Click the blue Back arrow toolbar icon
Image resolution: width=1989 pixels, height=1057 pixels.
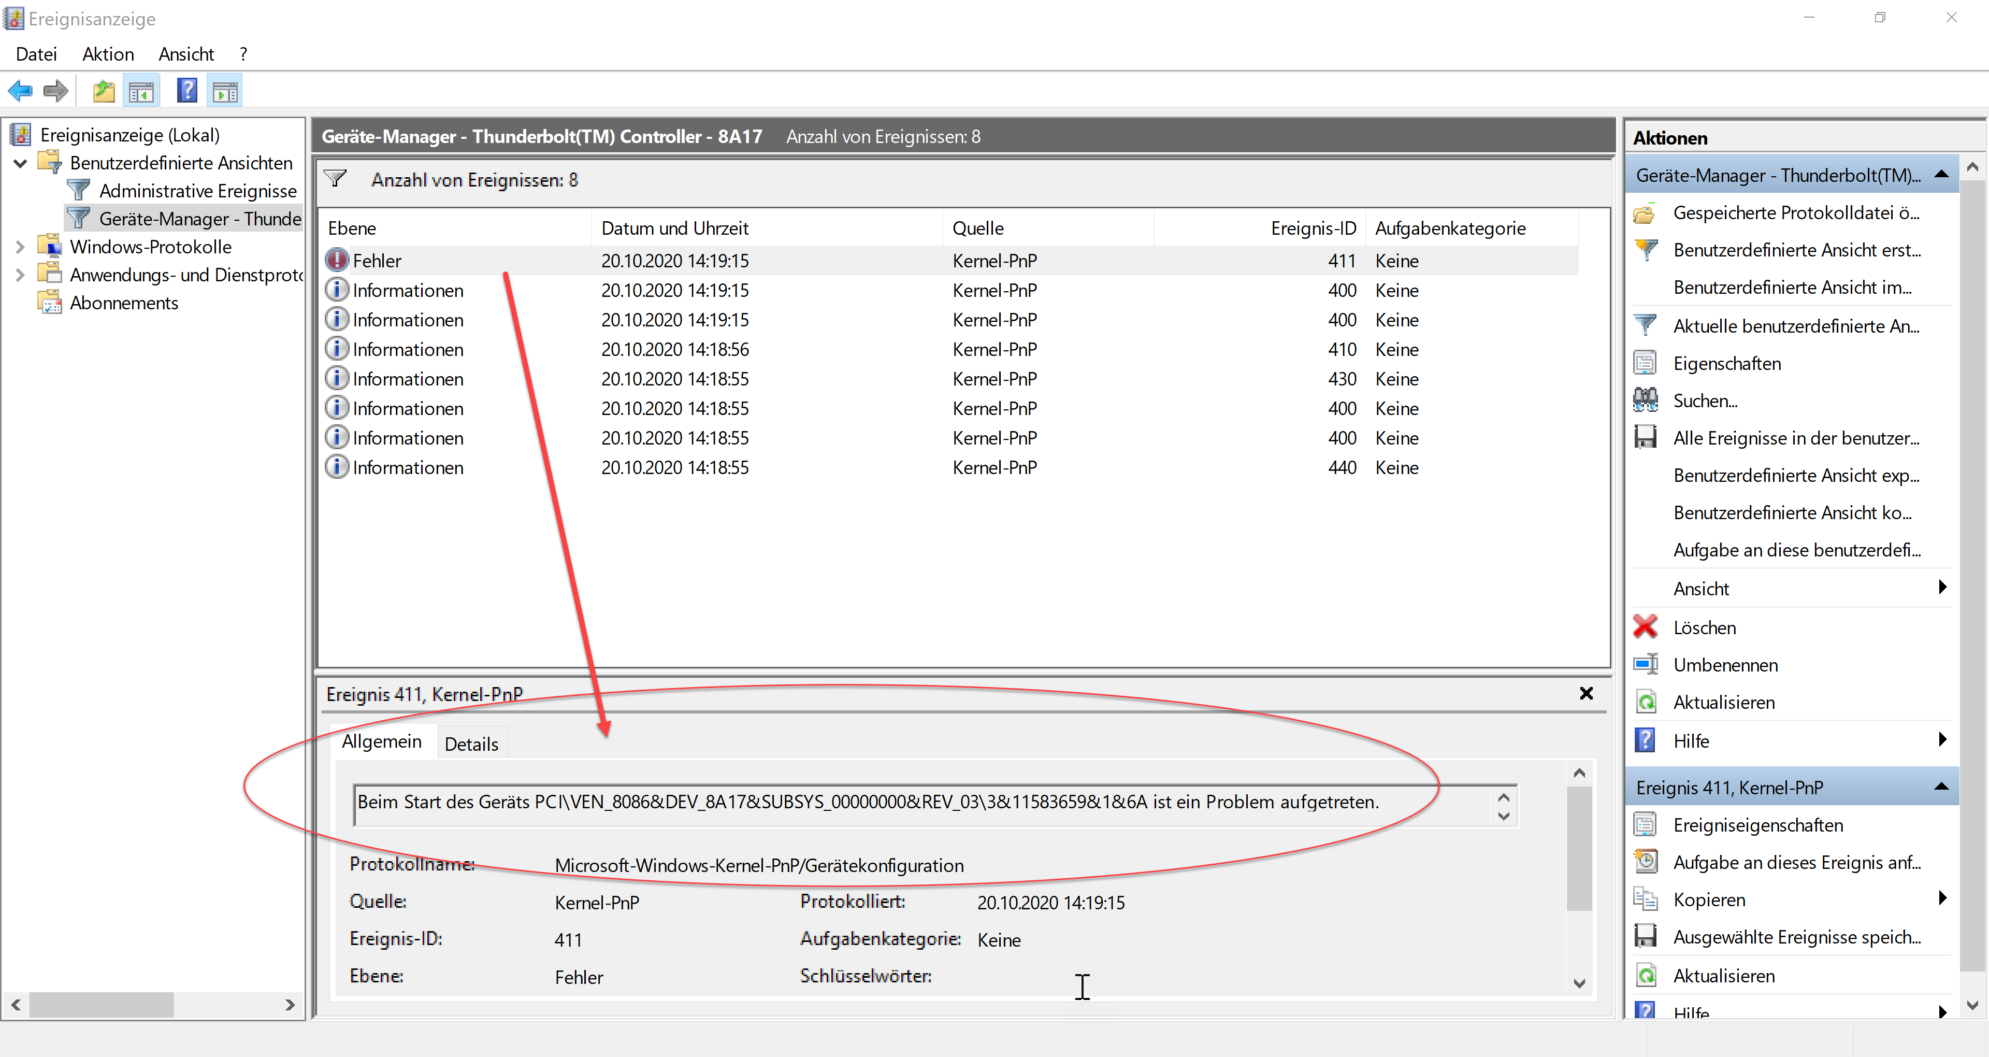click(20, 92)
